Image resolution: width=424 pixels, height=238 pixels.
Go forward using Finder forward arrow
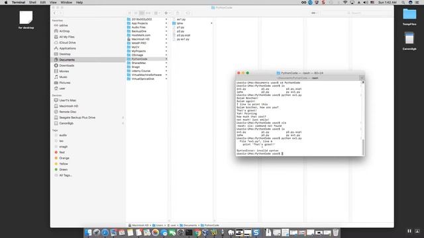point(60,13)
